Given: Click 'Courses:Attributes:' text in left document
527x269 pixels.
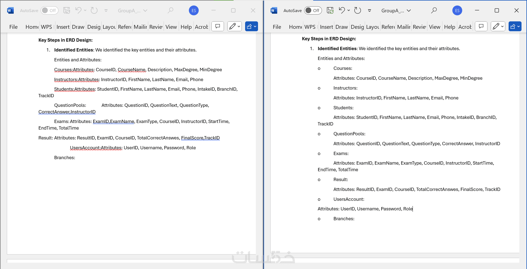Looking at the screenshot, I should point(74,70).
